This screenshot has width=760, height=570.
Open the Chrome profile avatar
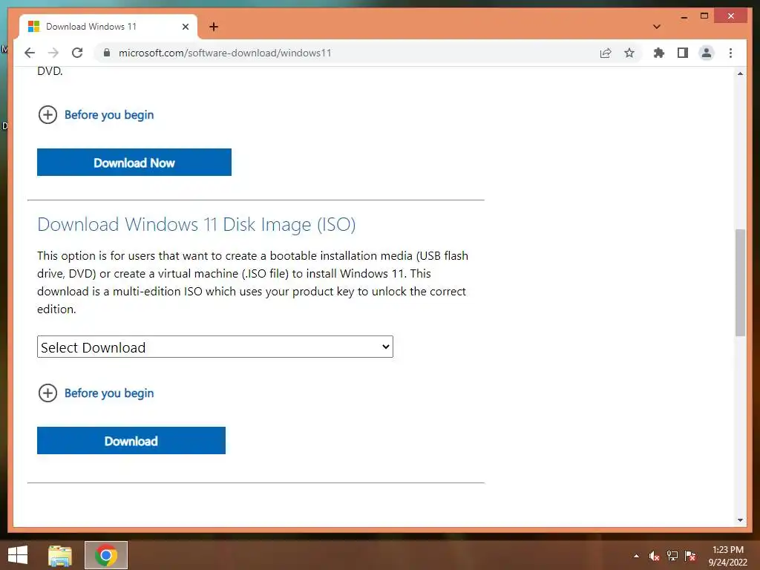click(707, 53)
